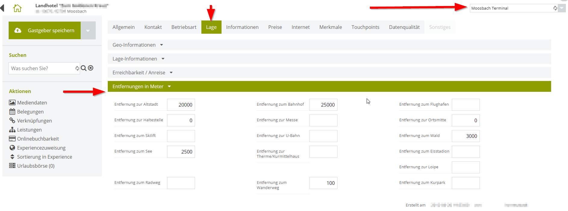Image resolution: width=568 pixels, height=211 pixels.
Task: Open the Datenqualität tab
Action: (404, 27)
